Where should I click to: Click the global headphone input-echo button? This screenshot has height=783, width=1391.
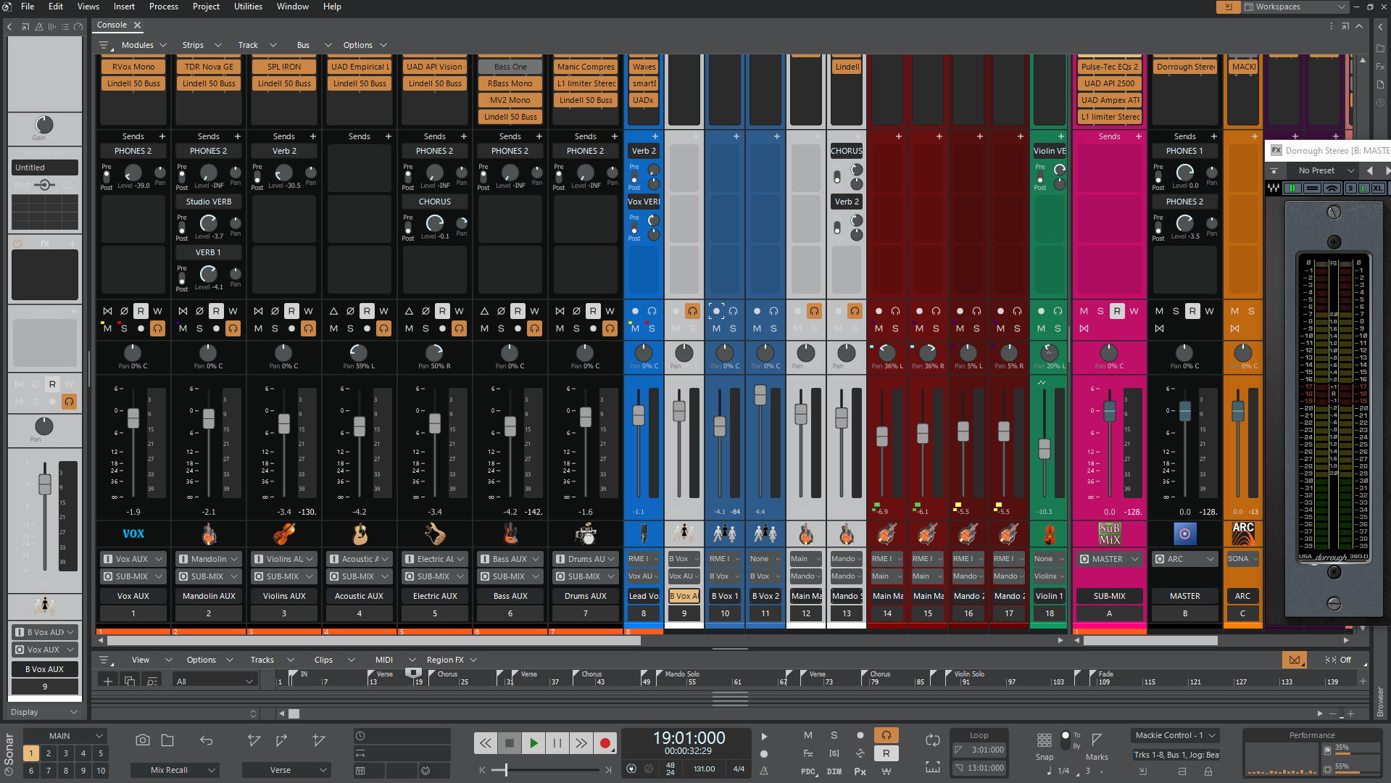(886, 735)
